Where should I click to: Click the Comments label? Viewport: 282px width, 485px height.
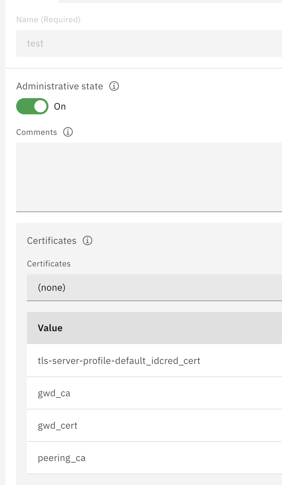click(37, 132)
